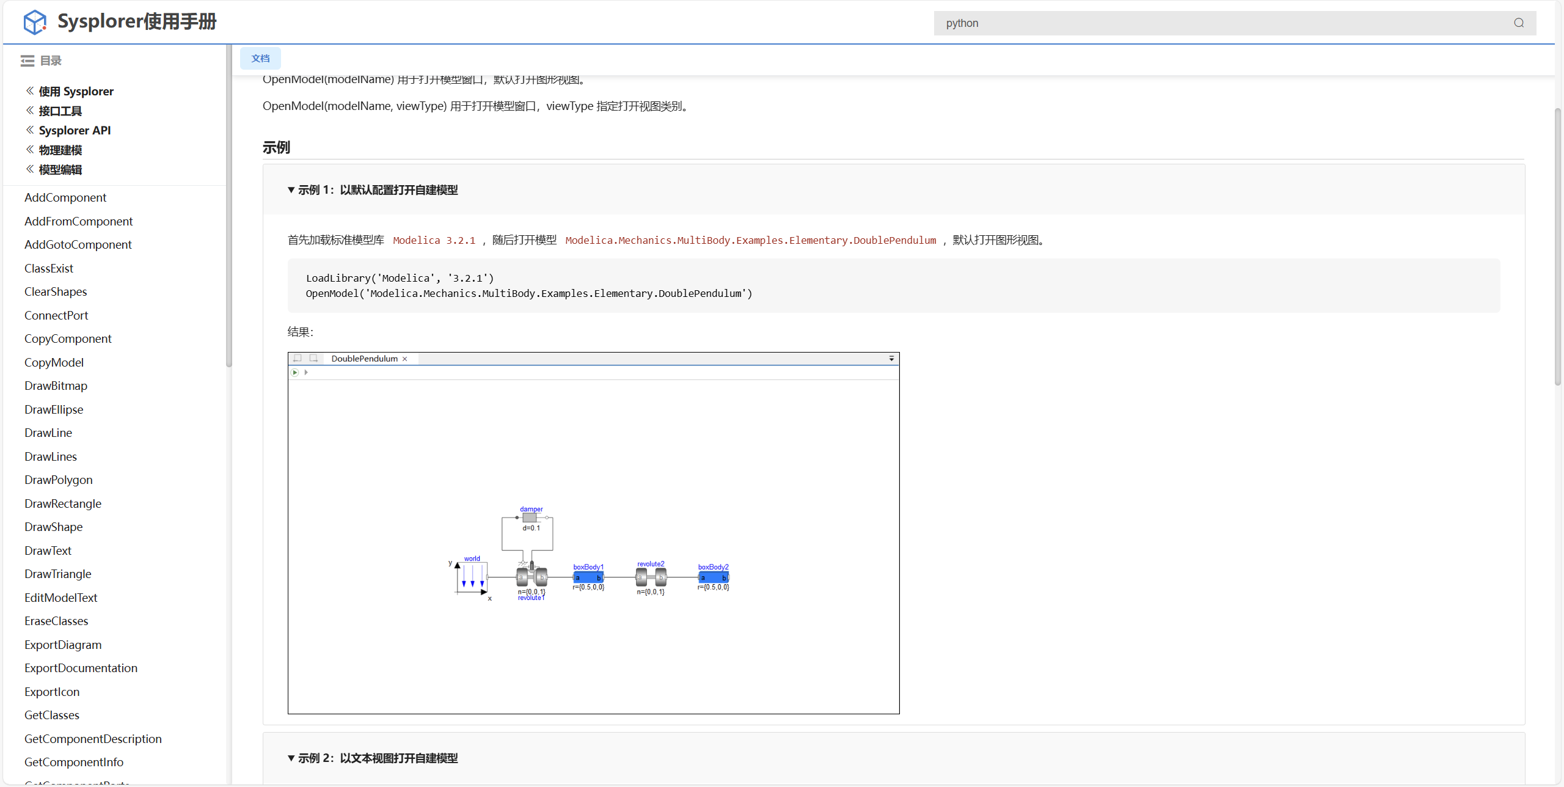Open GetComponentDescription page
This screenshot has height=787, width=1564.
pos(93,739)
